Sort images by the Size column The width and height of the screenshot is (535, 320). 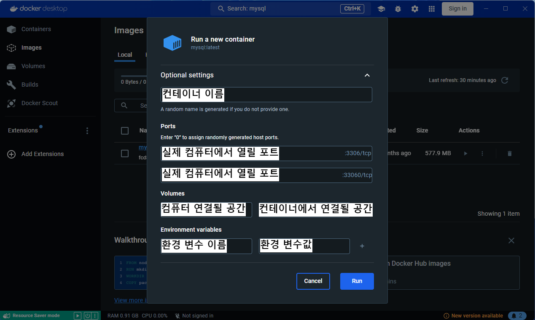422,131
